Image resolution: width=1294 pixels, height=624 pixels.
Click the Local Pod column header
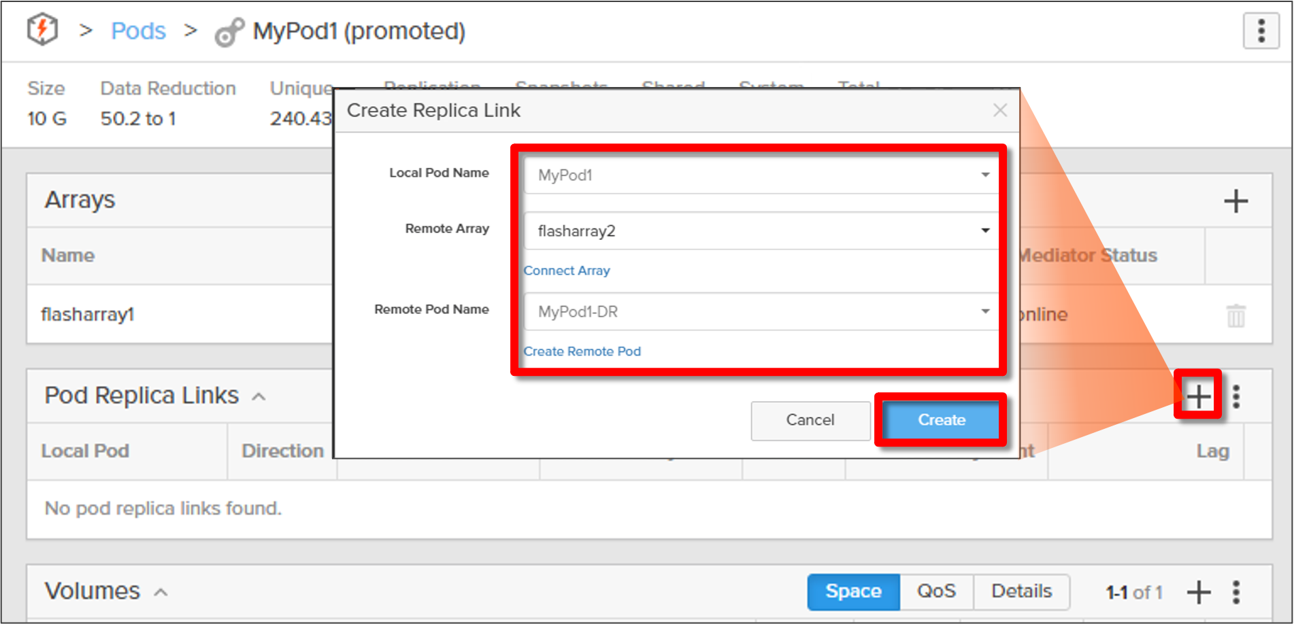coord(85,451)
